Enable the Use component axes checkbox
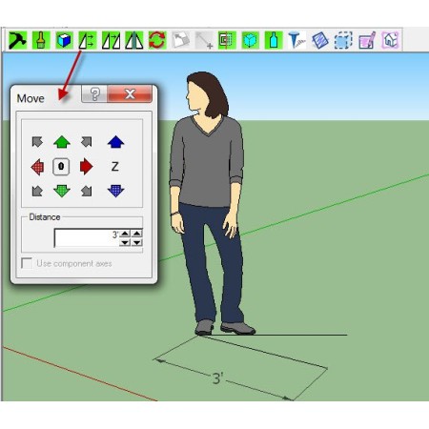The width and height of the screenshot is (429, 429). [27, 263]
